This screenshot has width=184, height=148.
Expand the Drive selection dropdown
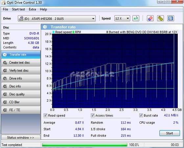pos(57,18)
